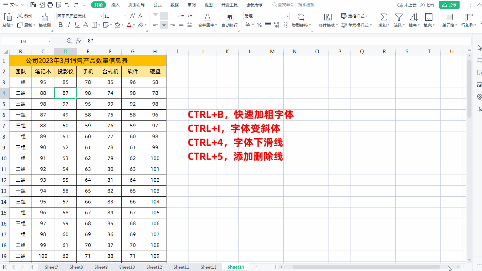Open the 插入 tab
The width and height of the screenshot is (482, 271).
pos(115,5)
